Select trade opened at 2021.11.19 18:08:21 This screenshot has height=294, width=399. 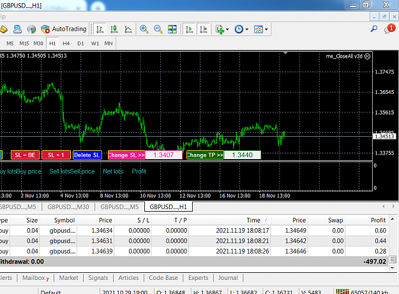pyautogui.click(x=194, y=241)
